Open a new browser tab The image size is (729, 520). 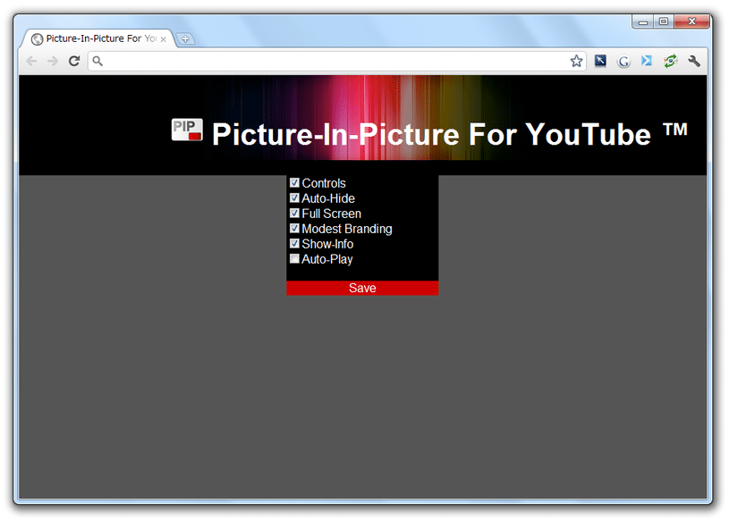pos(185,39)
